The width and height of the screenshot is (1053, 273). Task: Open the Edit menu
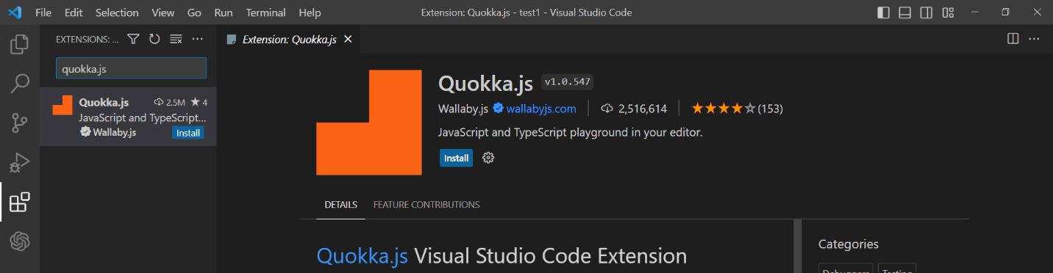[74, 12]
